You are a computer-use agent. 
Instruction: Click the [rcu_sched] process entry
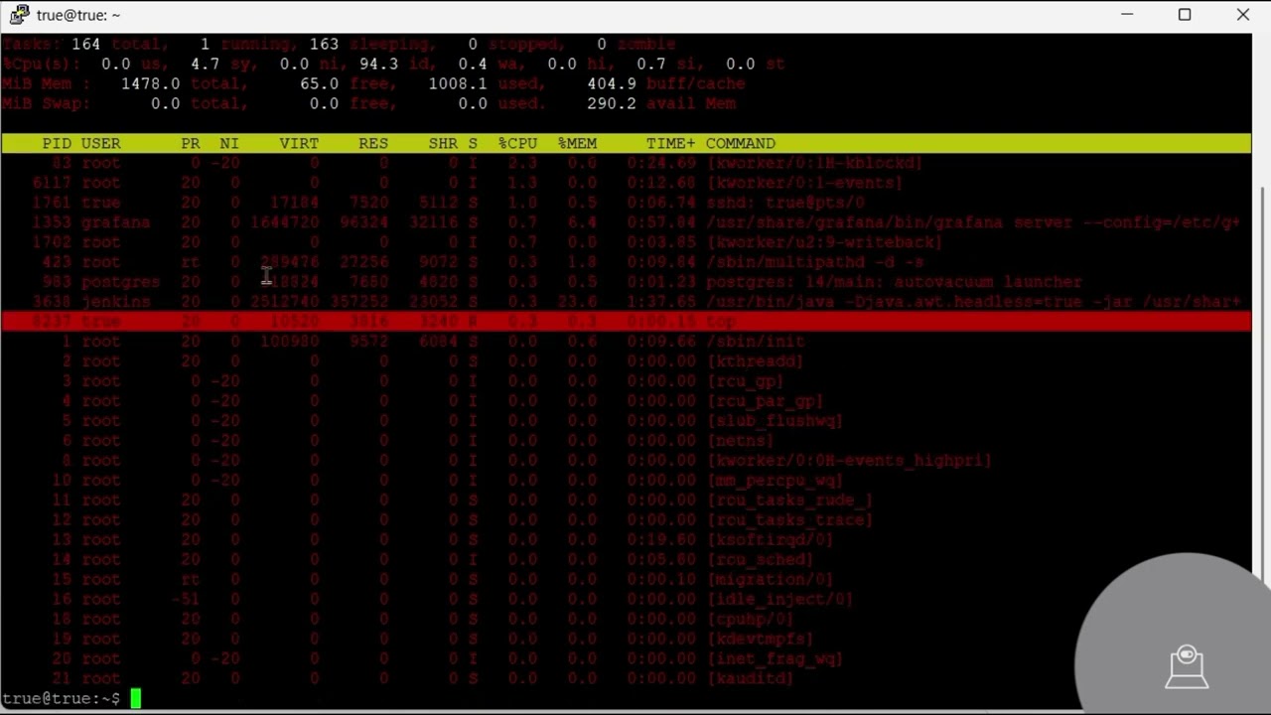coord(760,560)
